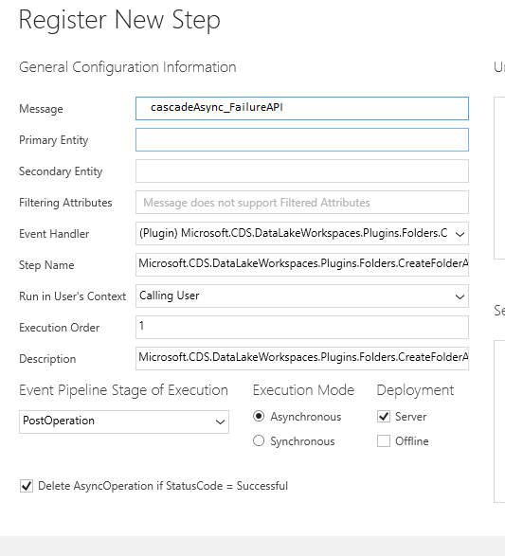Click the Description text field

click(302, 358)
